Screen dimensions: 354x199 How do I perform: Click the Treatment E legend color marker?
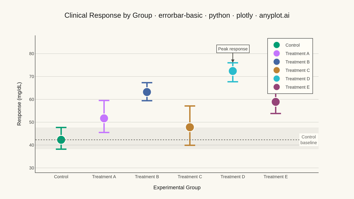(277, 87)
